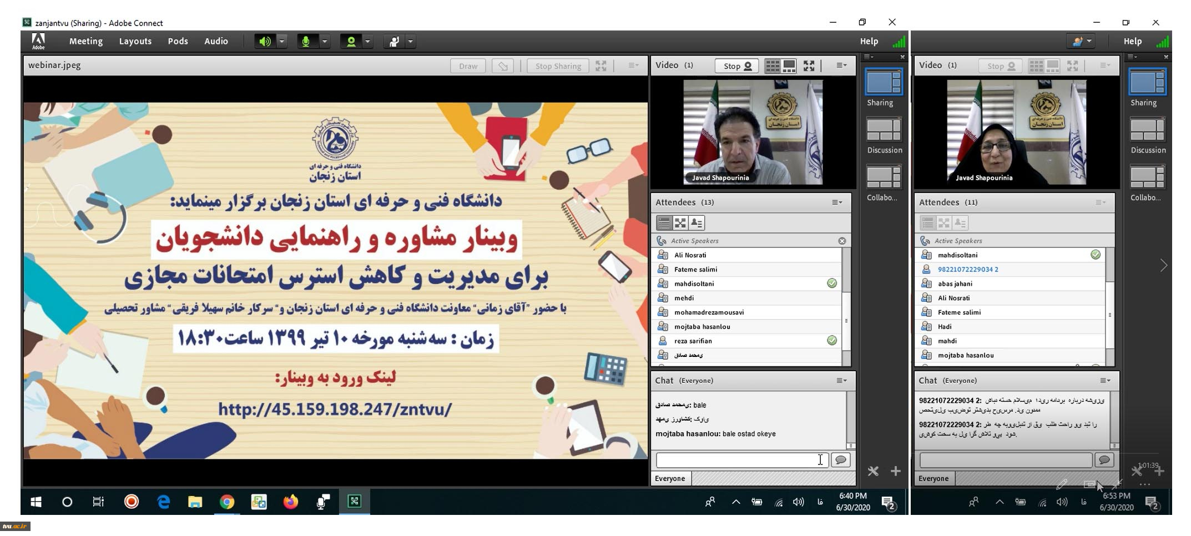
Task: Expand the microphone options arrow
Action: [325, 42]
